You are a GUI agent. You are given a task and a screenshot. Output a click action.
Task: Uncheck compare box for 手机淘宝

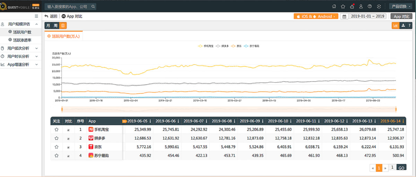click(x=68, y=130)
